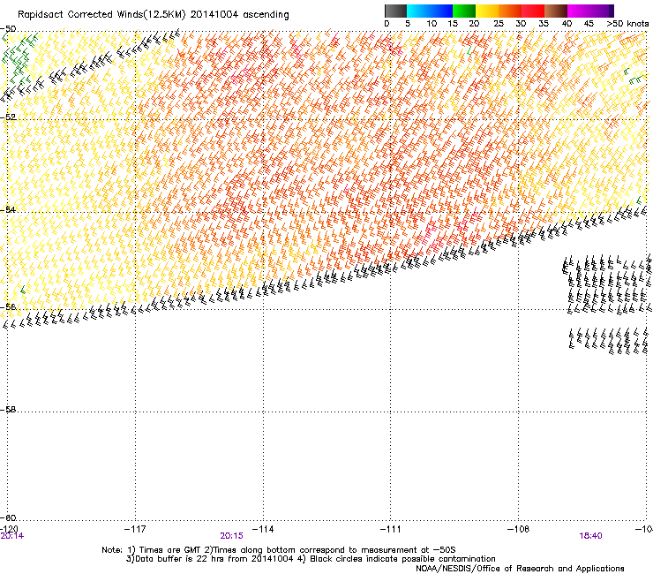Click the note 'Times are GMT'
The width and height of the screenshot is (653, 574).
170,550
